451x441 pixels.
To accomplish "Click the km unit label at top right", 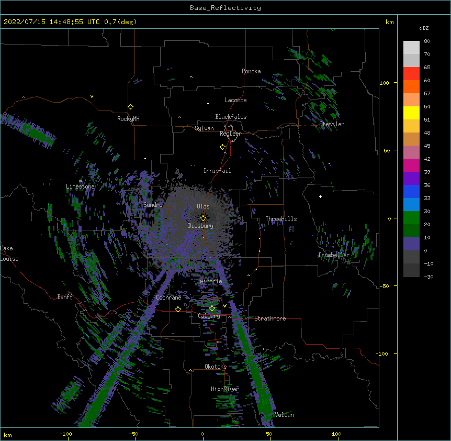I will click(389, 22).
